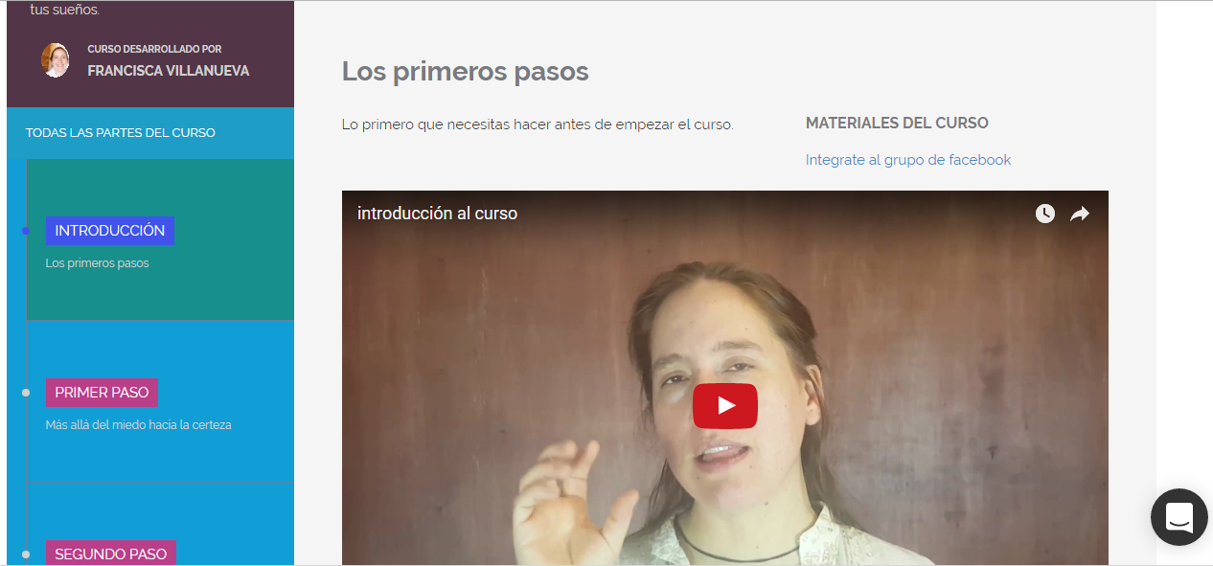Click the bullet marker beside INTRODUCCIÓN
Screen dimensions: 1213x566
(26, 231)
